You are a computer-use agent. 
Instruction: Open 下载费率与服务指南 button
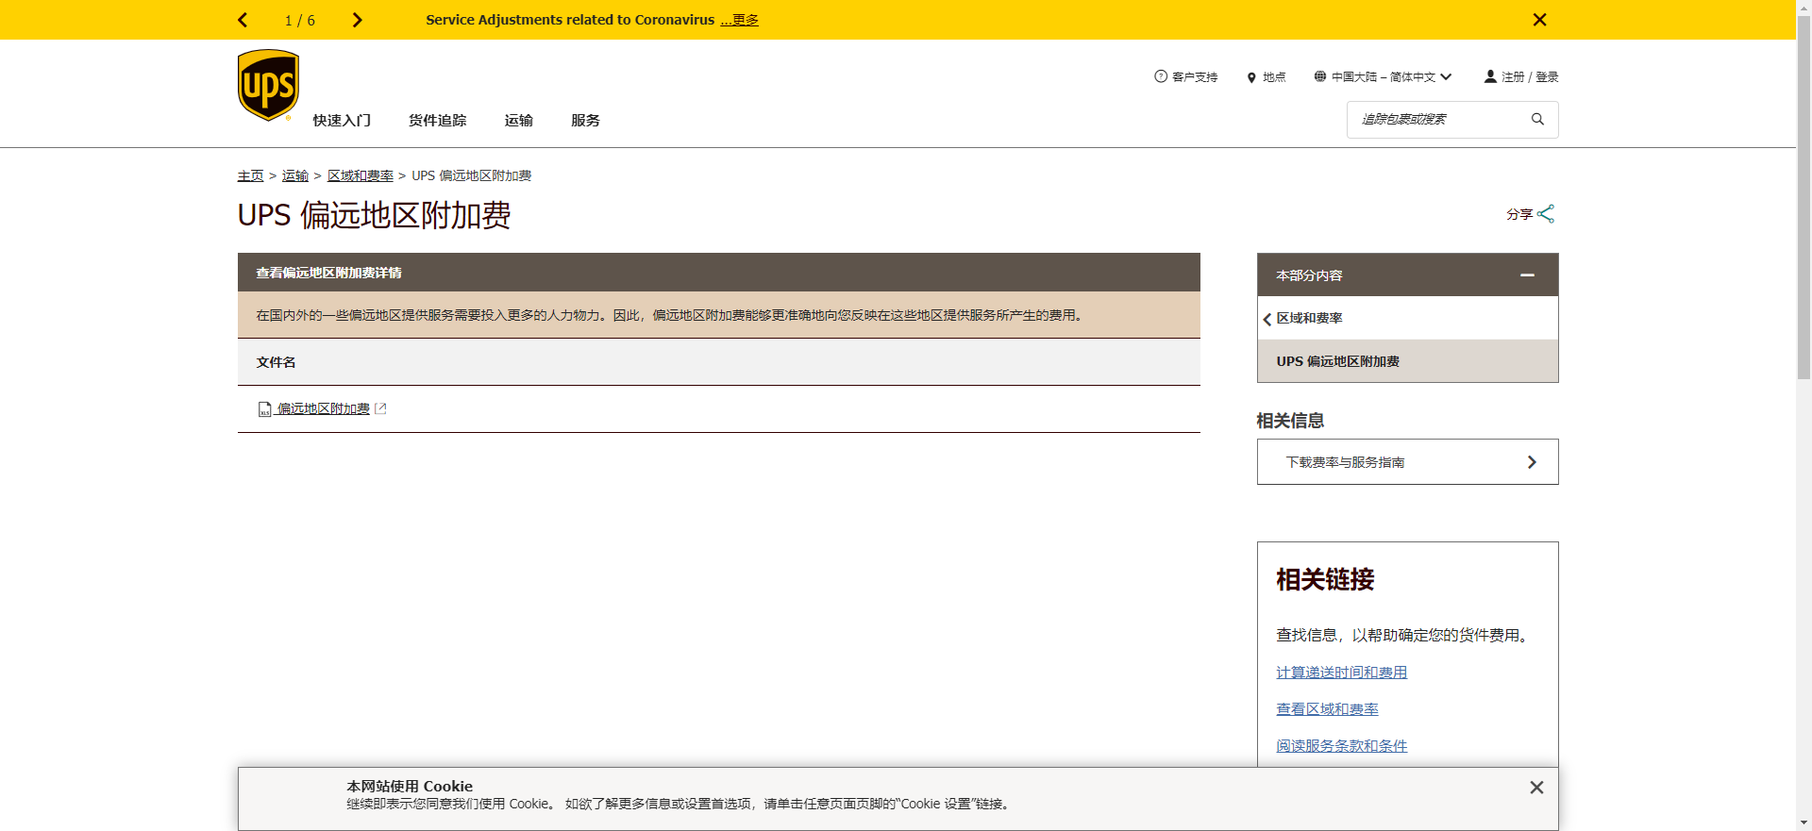point(1407,462)
